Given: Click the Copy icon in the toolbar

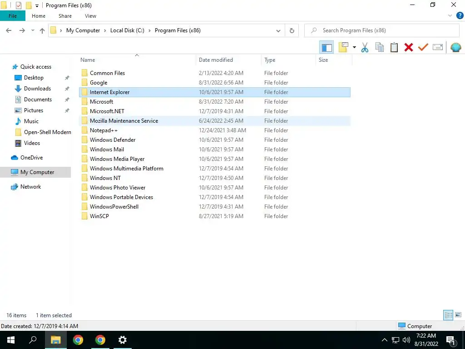Looking at the screenshot, I should tap(379, 47).
